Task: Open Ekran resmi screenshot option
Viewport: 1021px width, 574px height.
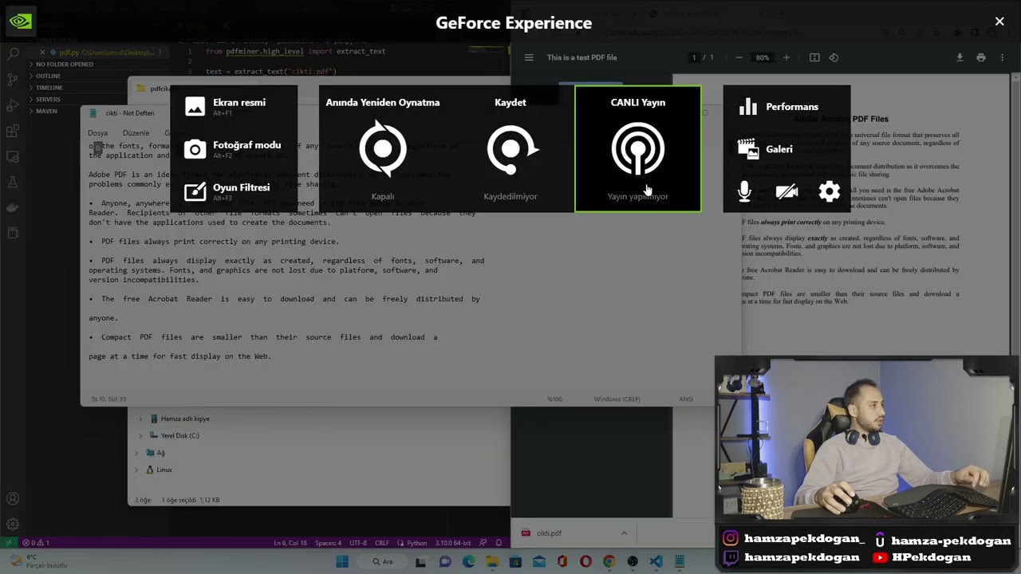Action: click(x=233, y=106)
